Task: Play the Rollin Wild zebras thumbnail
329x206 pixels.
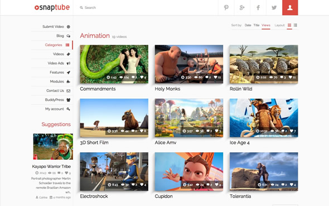Action: click(264, 64)
